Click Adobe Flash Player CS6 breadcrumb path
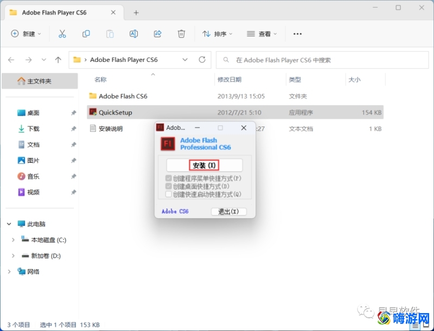This screenshot has width=434, height=331. pos(124,60)
